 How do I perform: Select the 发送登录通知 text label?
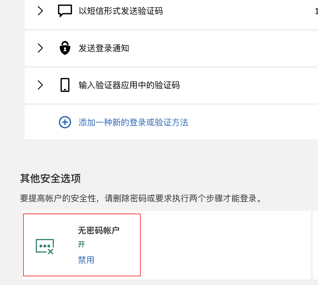pyautogui.click(x=104, y=48)
